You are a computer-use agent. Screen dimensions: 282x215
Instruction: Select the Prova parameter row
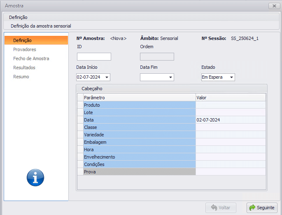[x=139, y=172]
